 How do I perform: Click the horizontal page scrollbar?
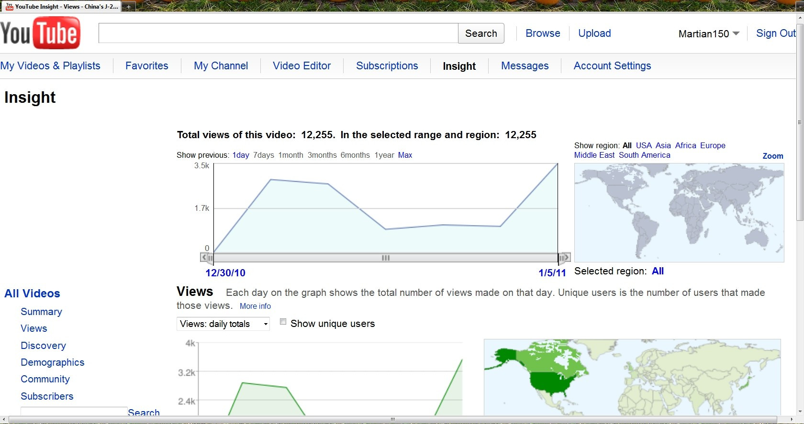392,420
